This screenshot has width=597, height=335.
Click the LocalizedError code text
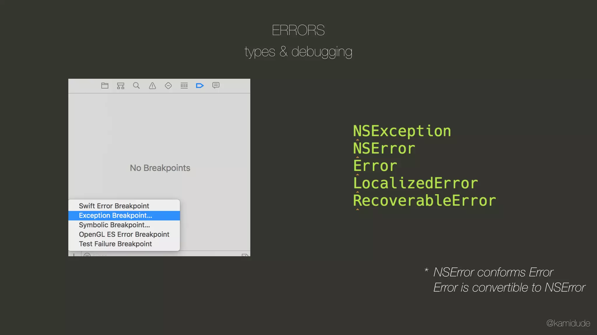415,183
